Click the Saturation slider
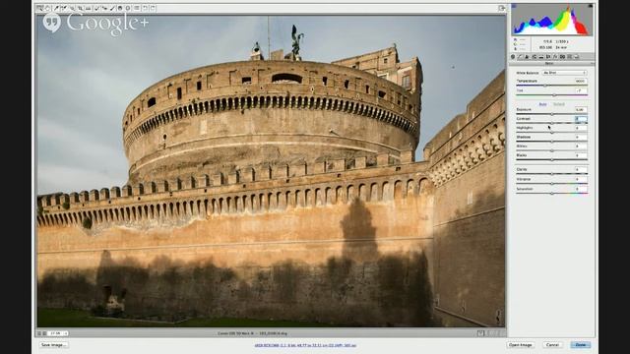630x354 pixels. pyautogui.click(x=551, y=193)
